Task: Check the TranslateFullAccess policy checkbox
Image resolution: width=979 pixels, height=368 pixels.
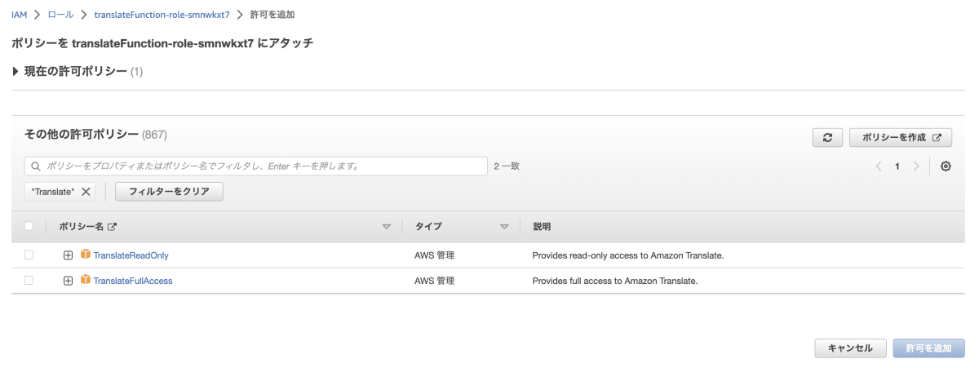Action: 29,281
